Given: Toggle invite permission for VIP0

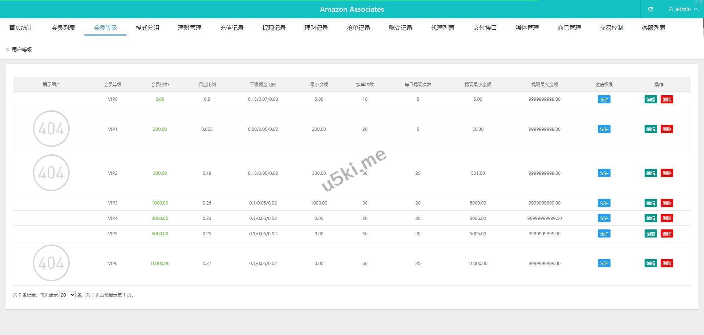Looking at the screenshot, I should (604, 99).
